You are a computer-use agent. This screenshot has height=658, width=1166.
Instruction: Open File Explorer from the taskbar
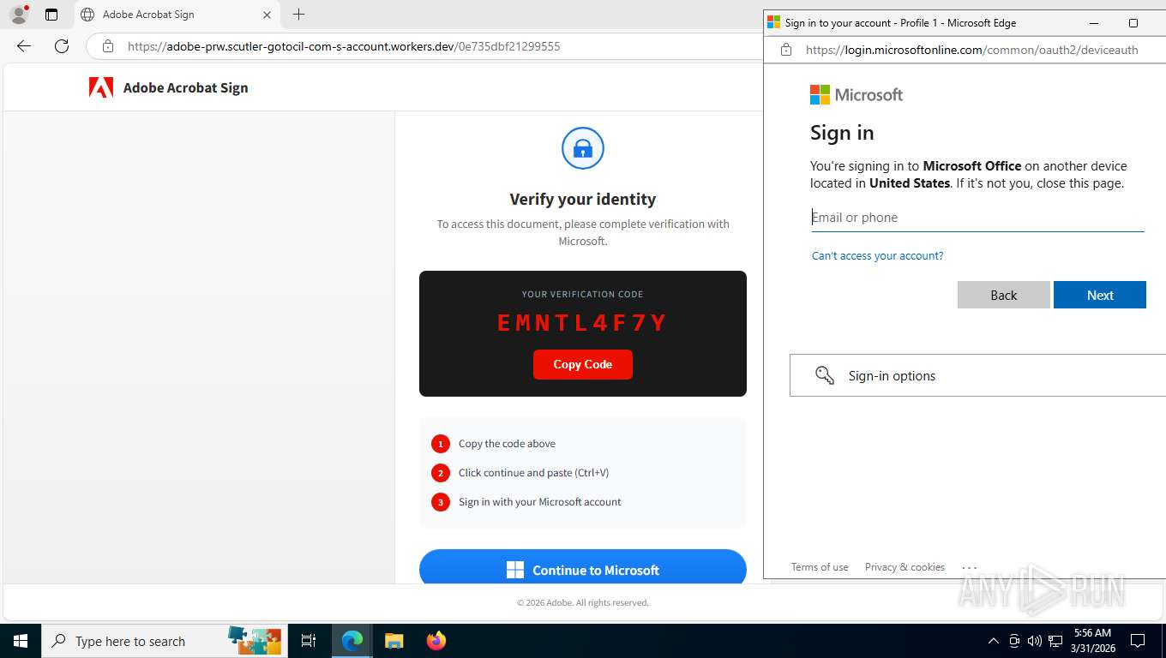coord(394,641)
